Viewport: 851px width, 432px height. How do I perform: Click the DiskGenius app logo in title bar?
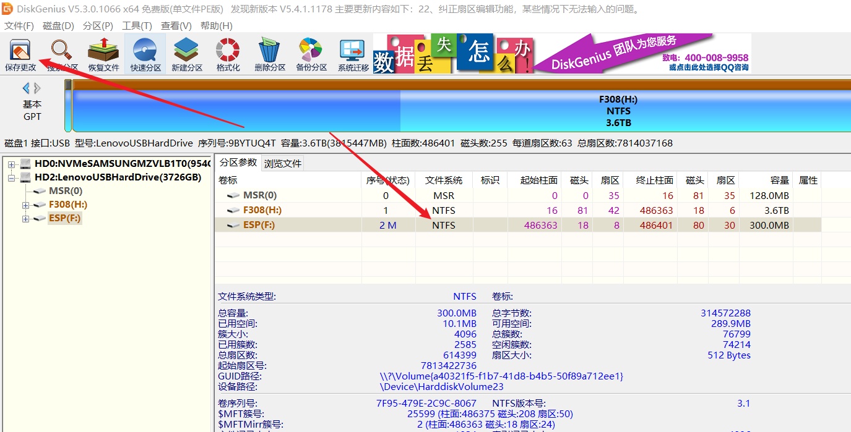click(7, 9)
